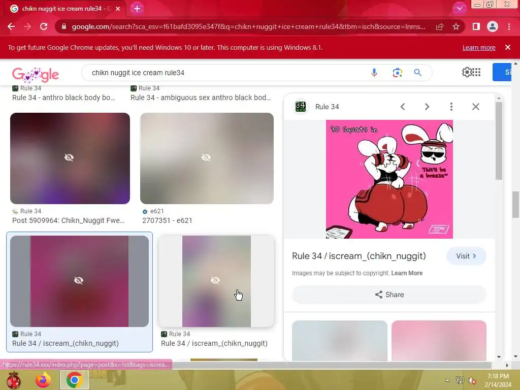Open the Chrome three-dot menu
The image size is (520, 390).
pos(509,26)
